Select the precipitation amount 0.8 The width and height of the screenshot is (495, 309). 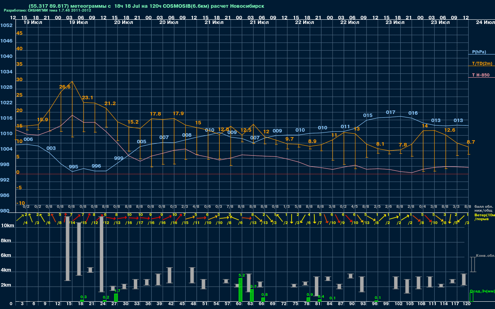tap(265, 295)
